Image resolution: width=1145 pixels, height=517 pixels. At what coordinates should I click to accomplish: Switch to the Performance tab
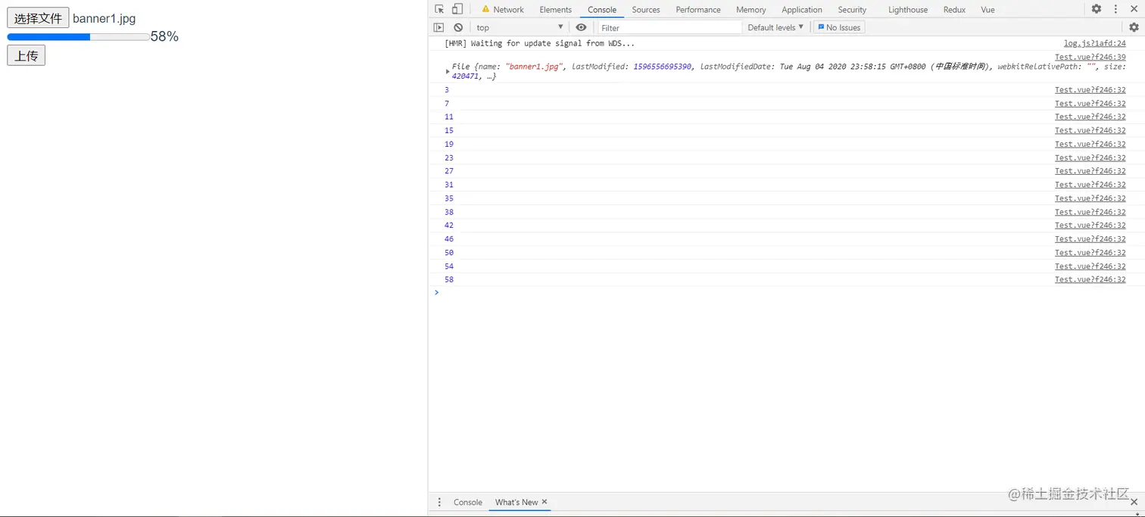[698, 10]
